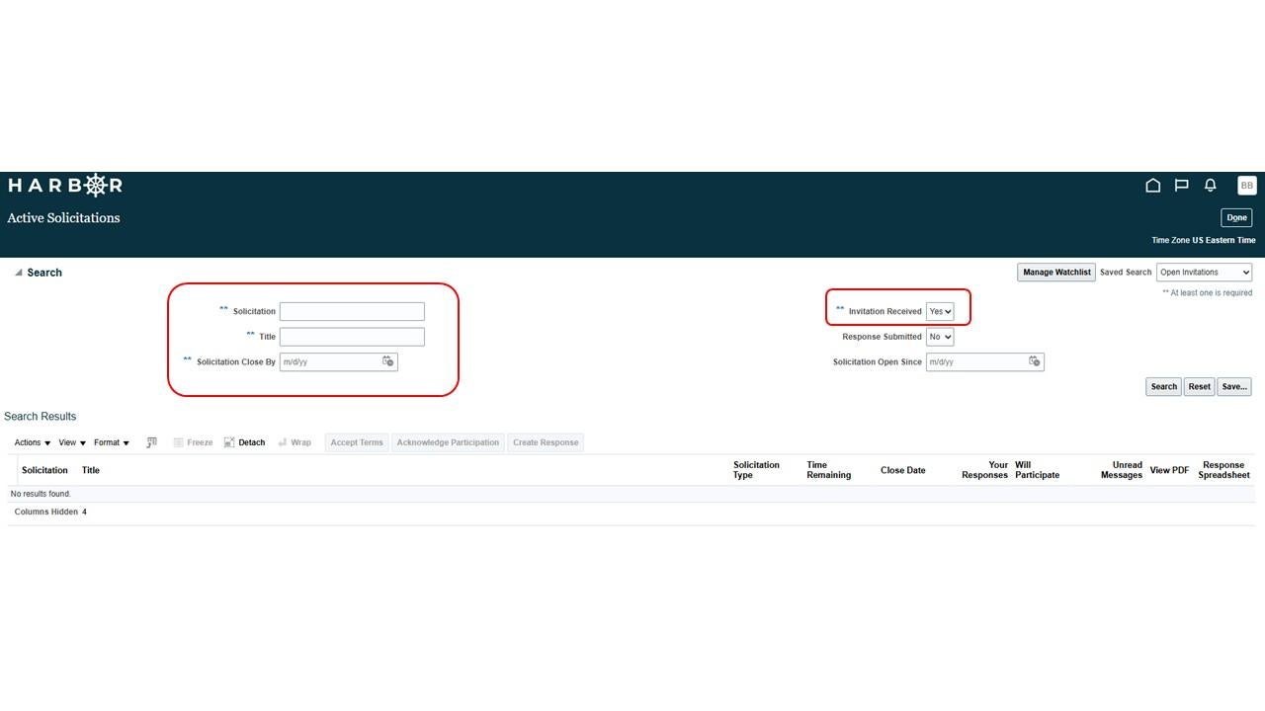
Task: Click the Columns Hidden 4 text
Action: [50, 513]
